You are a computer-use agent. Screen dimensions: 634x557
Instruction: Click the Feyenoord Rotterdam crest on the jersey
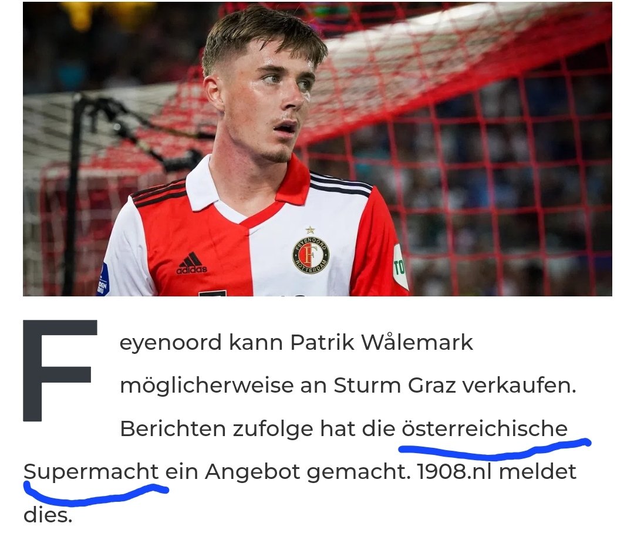(311, 255)
